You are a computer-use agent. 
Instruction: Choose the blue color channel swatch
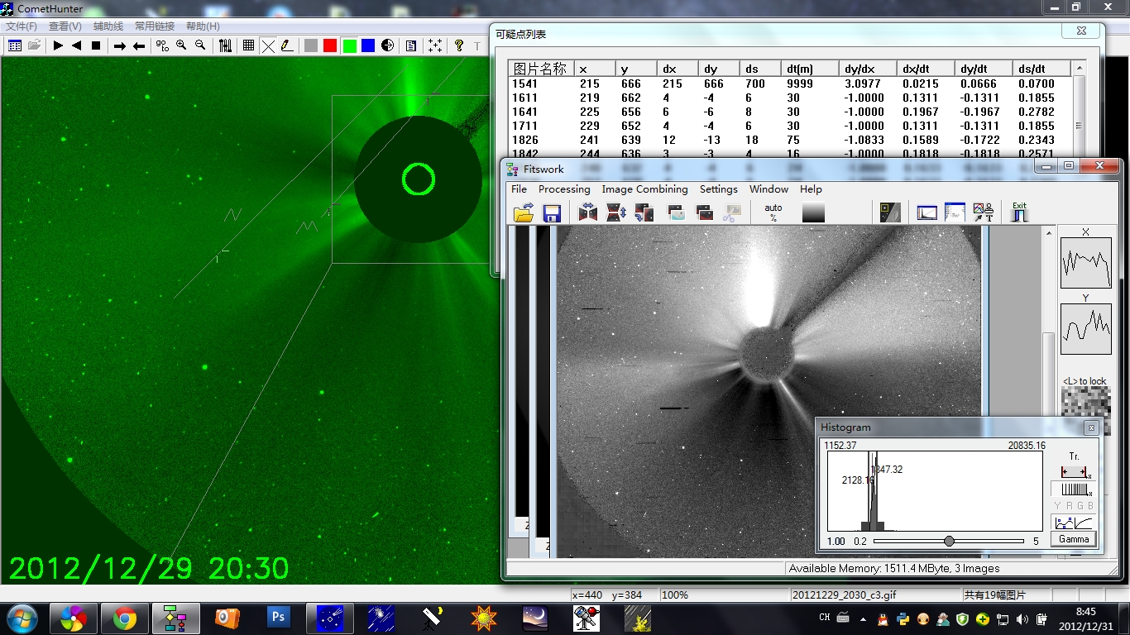(x=368, y=45)
